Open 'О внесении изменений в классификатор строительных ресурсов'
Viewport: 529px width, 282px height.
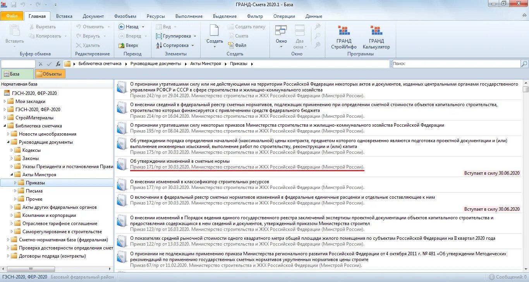tap(199, 182)
